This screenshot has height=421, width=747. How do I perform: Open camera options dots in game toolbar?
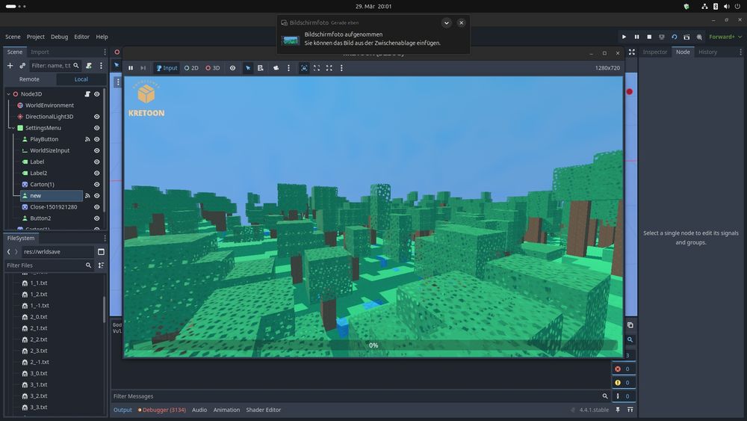[288, 68]
